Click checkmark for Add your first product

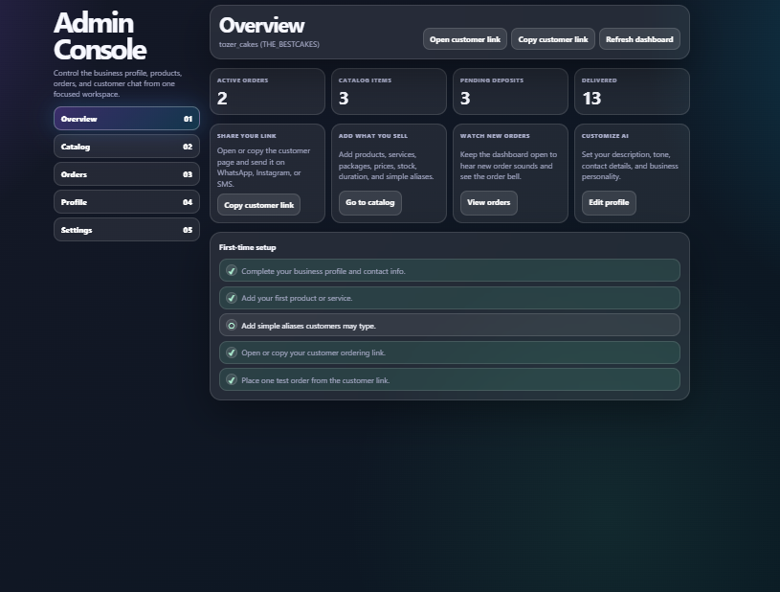[232, 298]
